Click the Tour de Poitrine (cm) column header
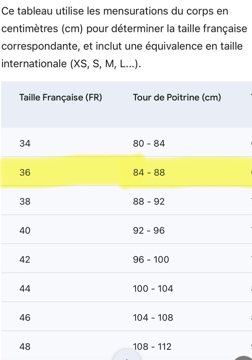This screenshot has height=360, width=252. (177, 97)
